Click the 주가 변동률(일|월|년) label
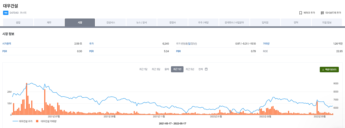The height and width of the screenshot is (128, 345). (x=187, y=43)
